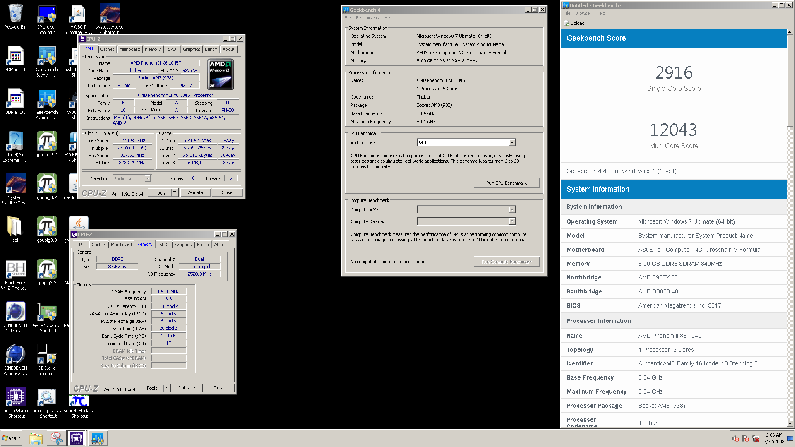Open the Recycle Bin desktop icon
This screenshot has height=447, width=795.
pos(15,17)
